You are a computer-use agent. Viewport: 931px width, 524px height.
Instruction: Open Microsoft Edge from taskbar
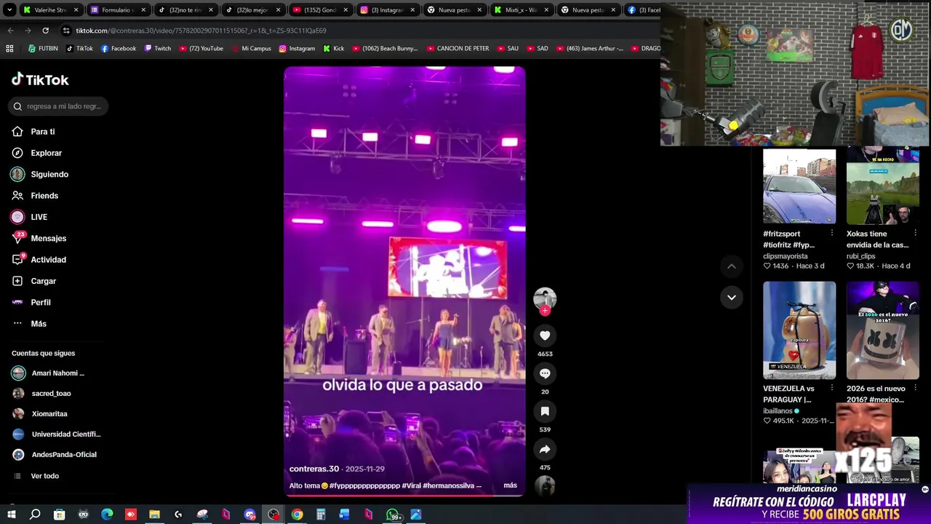[x=107, y=515]
